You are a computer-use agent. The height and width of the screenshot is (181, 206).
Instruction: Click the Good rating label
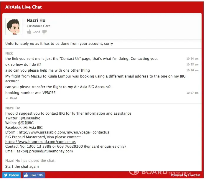[x=36, y=32]
